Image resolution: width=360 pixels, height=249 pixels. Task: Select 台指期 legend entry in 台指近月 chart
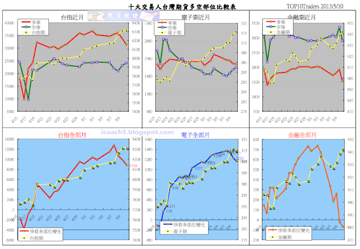(34, 33)
